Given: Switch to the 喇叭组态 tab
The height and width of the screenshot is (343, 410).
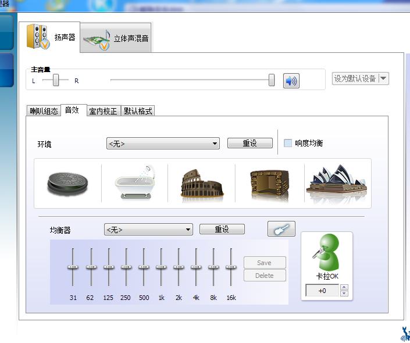Looking at the screenshot, I should [x=44, y=111].
